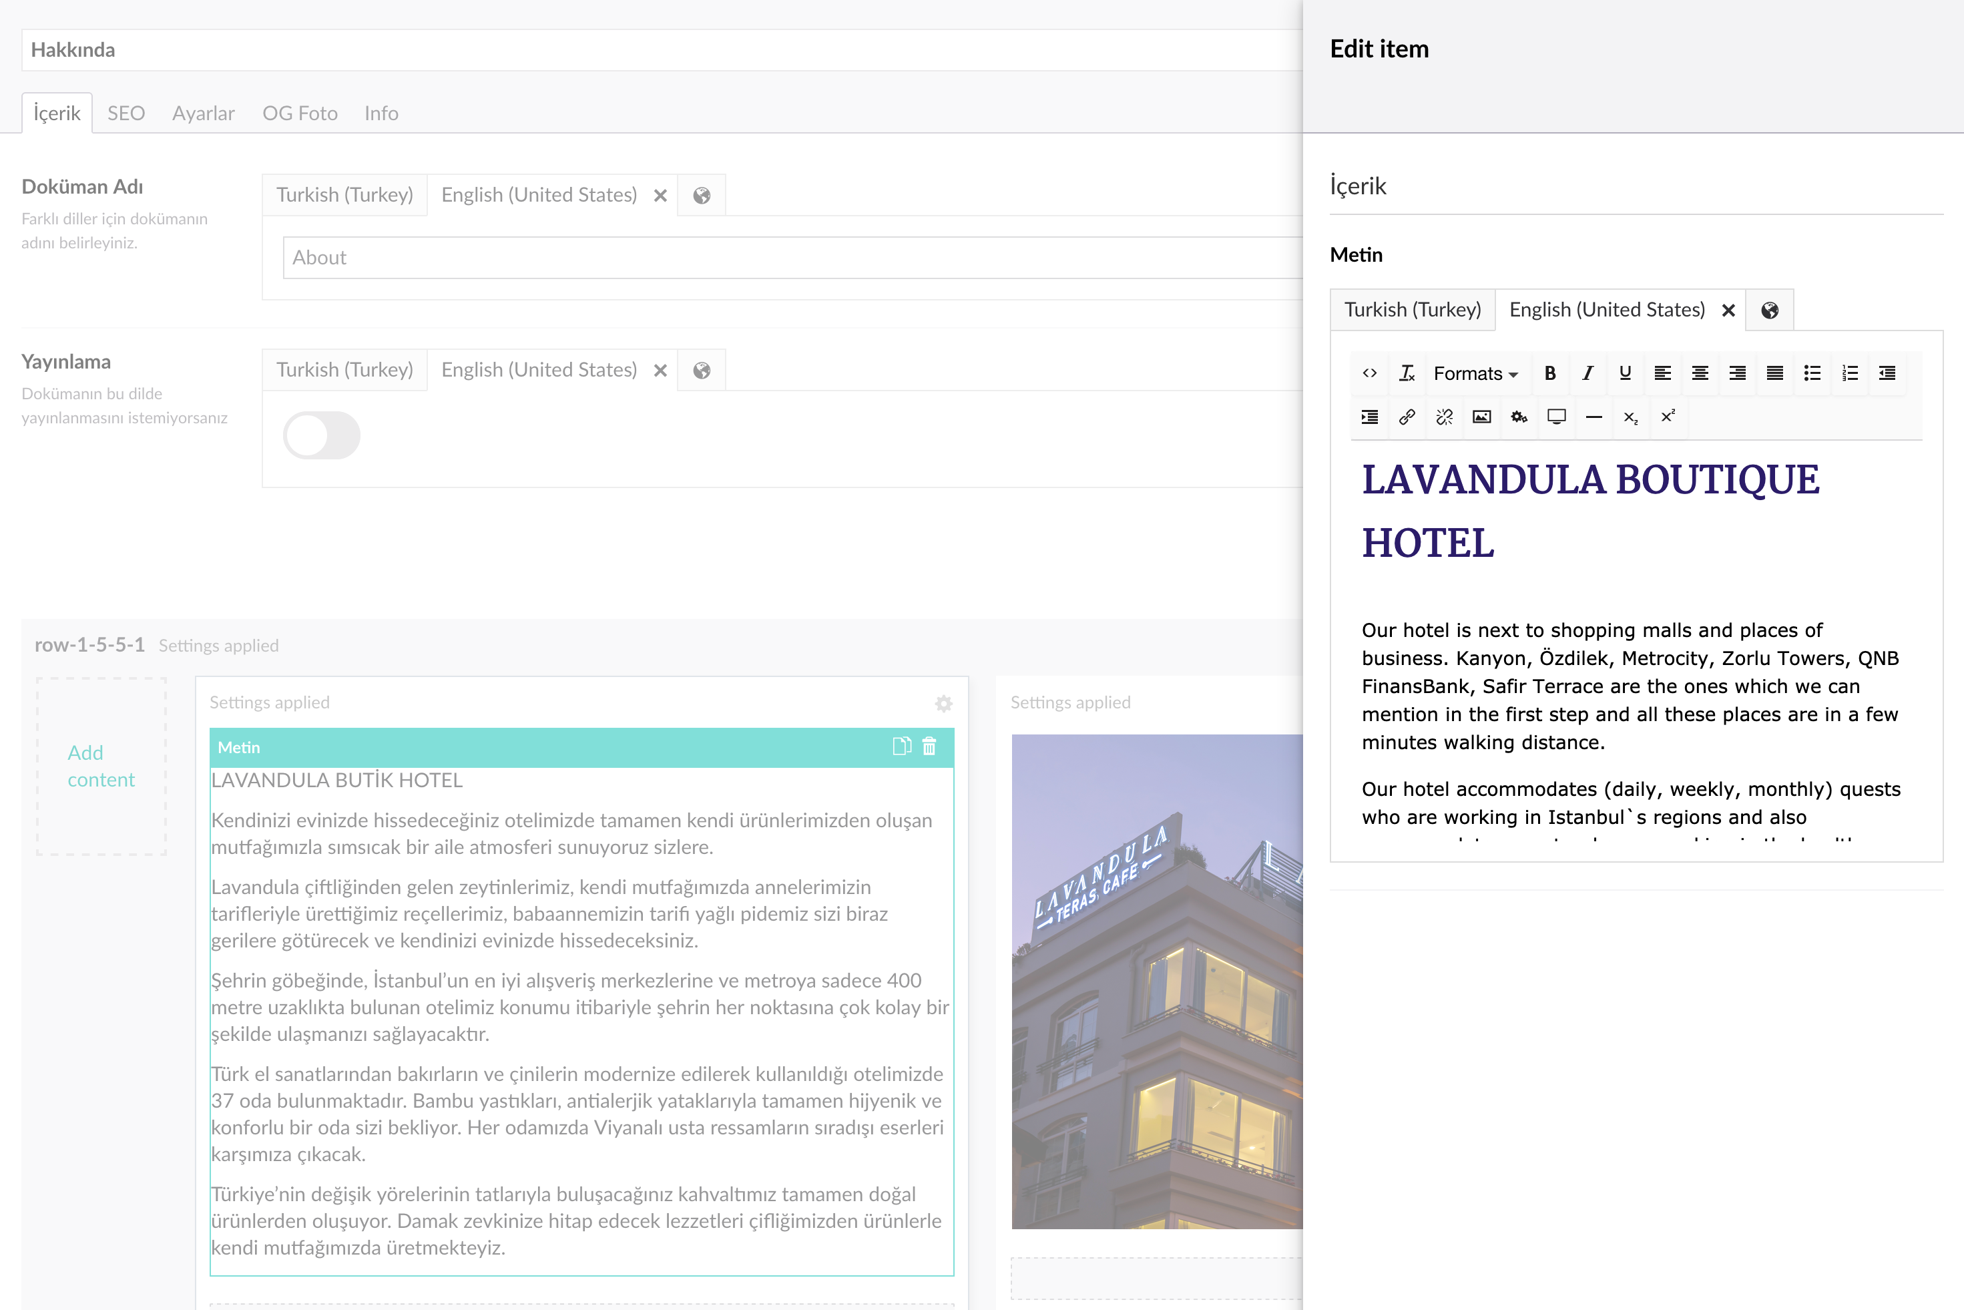The height and width of the screenshot is (1310, 1964).
Task: Center align text
Action: pos(1700,373)
